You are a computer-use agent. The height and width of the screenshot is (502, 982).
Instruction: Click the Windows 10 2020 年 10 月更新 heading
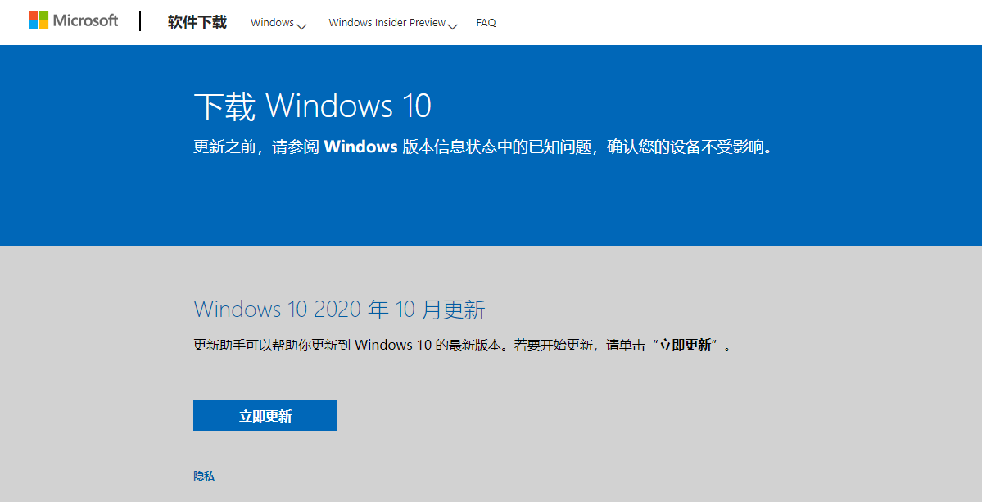point(339,309)
